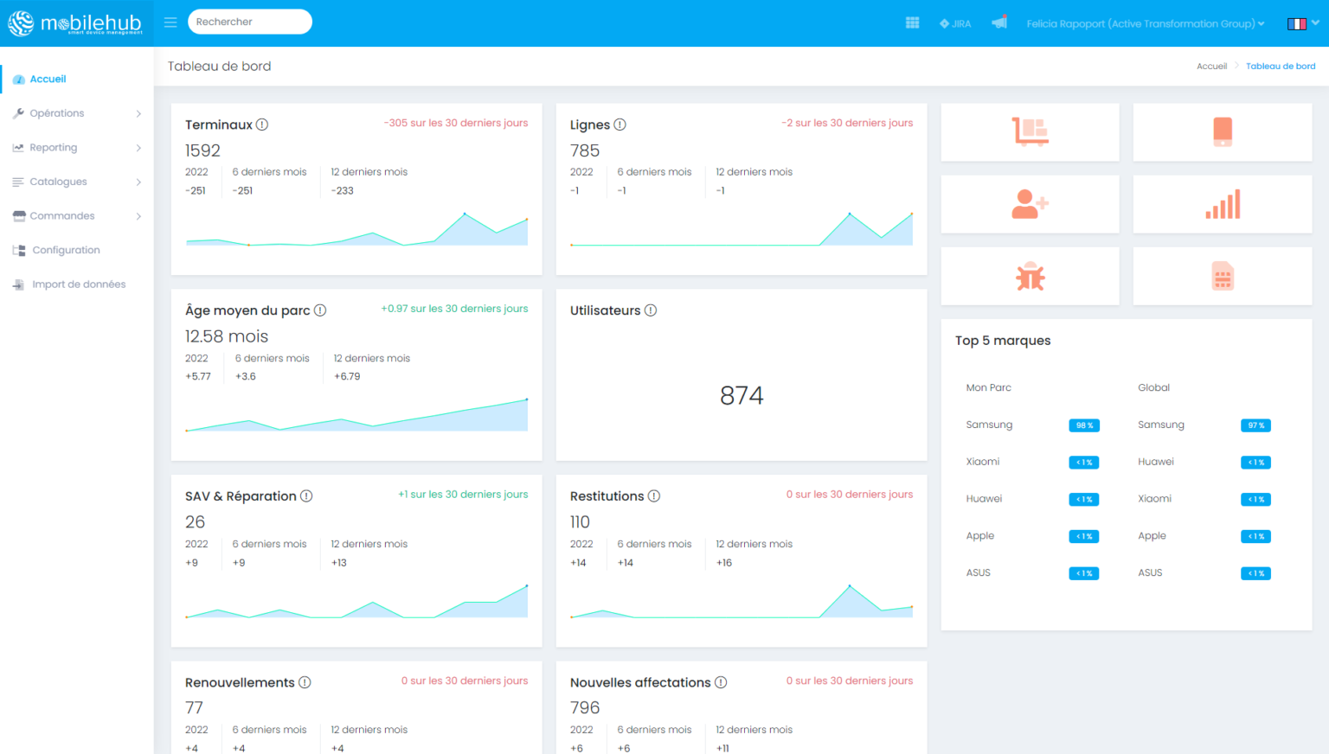Click the Rechercher search field
The image size is (1329, 754).
249,22
